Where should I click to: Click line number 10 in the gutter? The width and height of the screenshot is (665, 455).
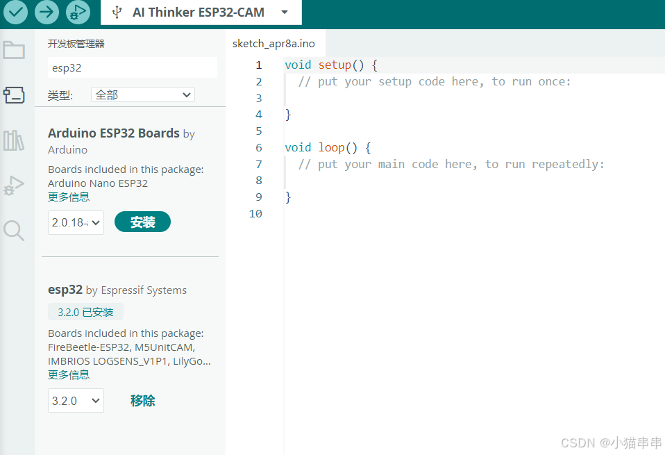point(255,214)
